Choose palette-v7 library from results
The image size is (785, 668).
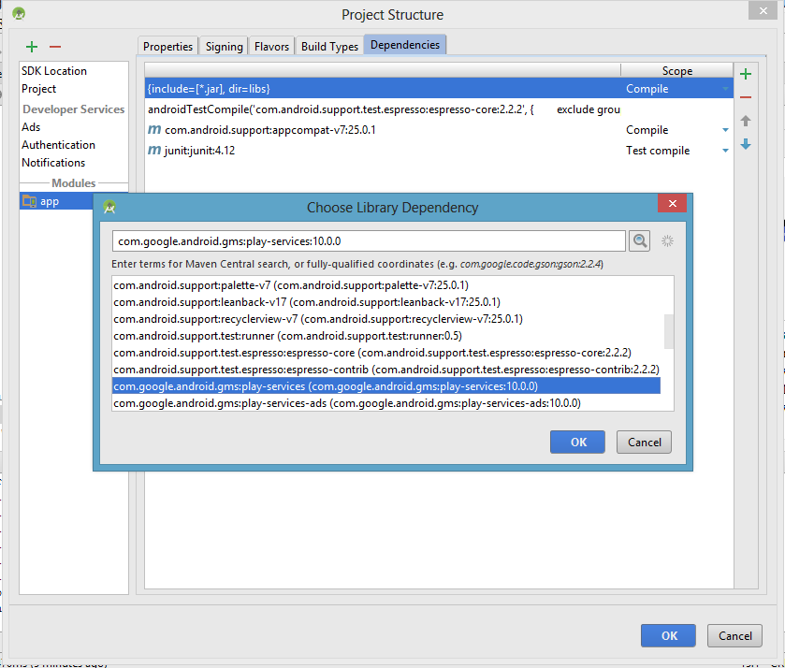(386, 285)
